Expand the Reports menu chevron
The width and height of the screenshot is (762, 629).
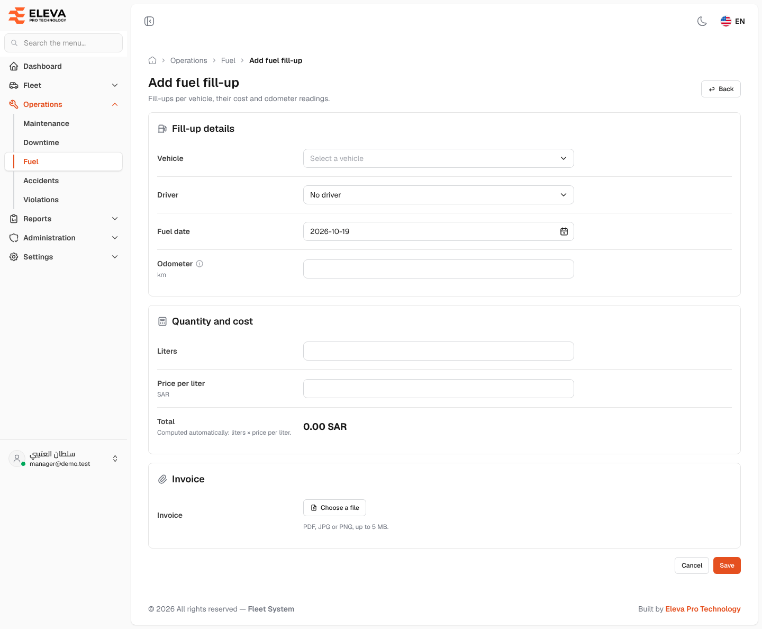coord(115,219)
